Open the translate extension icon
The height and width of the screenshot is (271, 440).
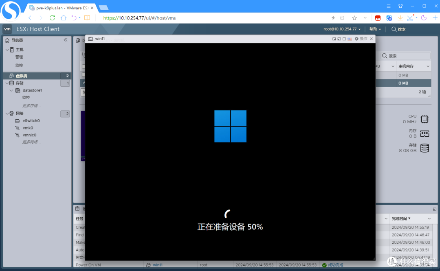tap(389, 18)
